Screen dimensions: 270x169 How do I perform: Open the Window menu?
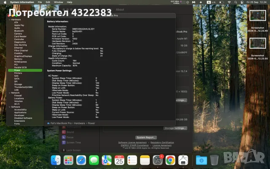point(59,2)
